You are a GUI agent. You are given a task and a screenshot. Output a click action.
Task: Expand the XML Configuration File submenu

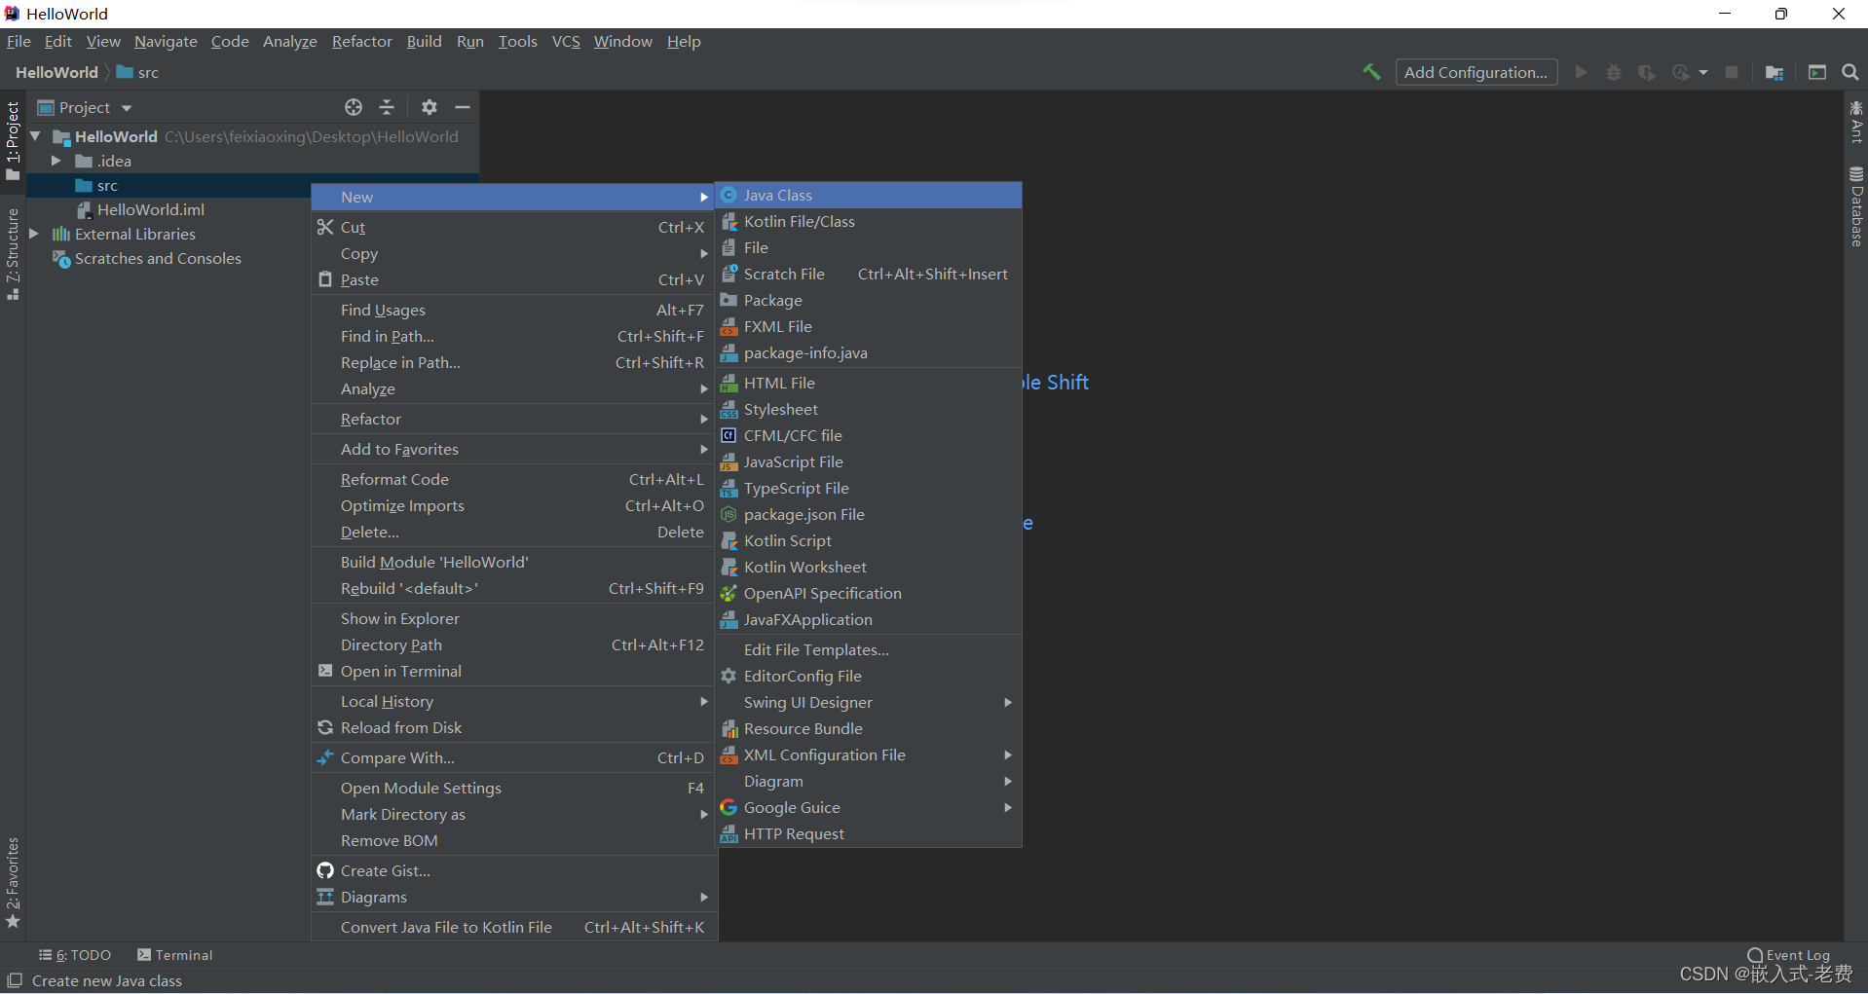(x=869, y=755)
